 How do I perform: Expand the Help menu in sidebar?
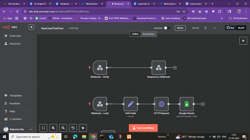tap(29, 111)
